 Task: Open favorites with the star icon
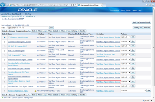pos(150,5)
